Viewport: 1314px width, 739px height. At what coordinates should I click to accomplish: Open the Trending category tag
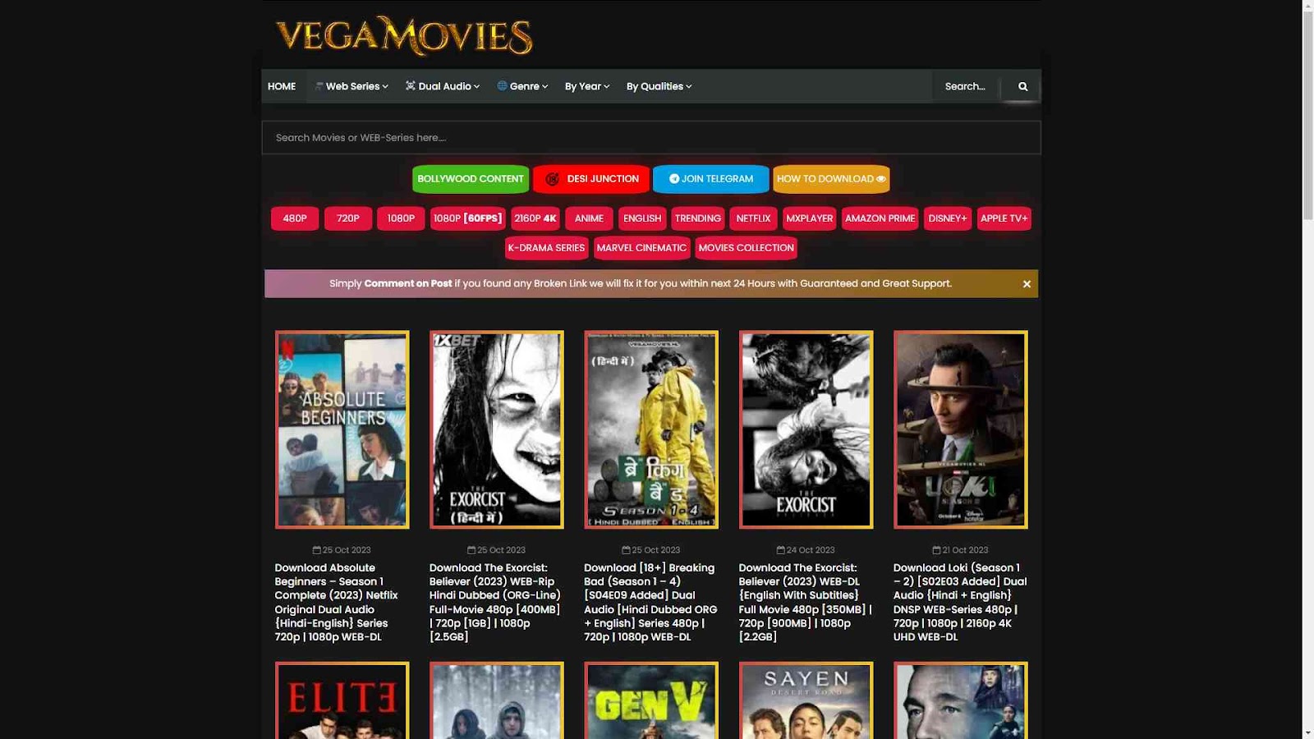pos(698,218)
